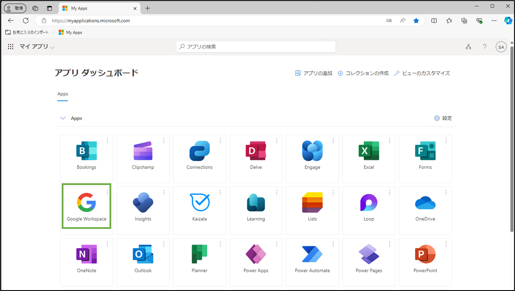
Task: Open the more options menu on OneNote tile
Action: click(x=107, y=244)
